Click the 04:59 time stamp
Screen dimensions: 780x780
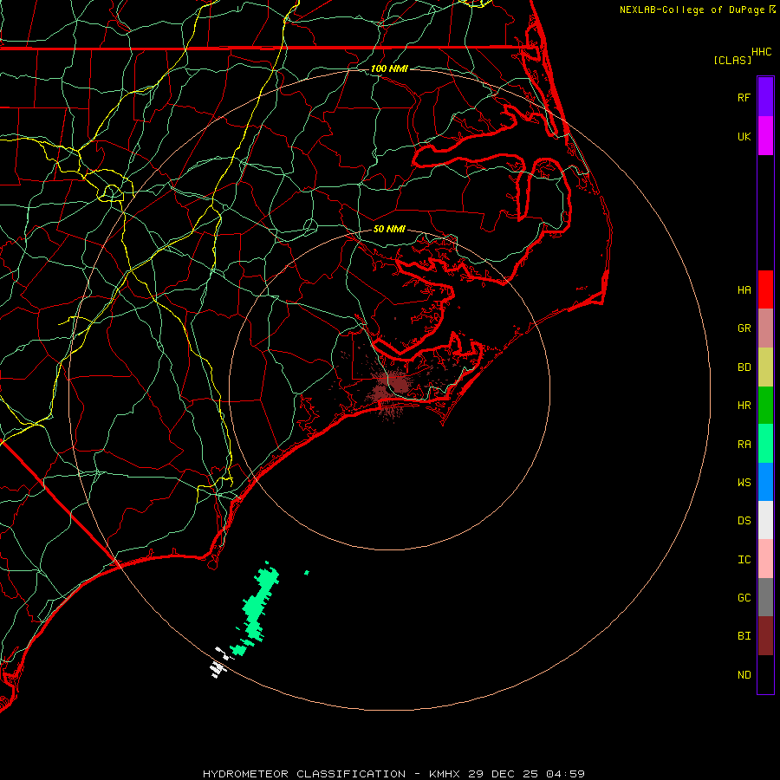[x=565, y=774]
